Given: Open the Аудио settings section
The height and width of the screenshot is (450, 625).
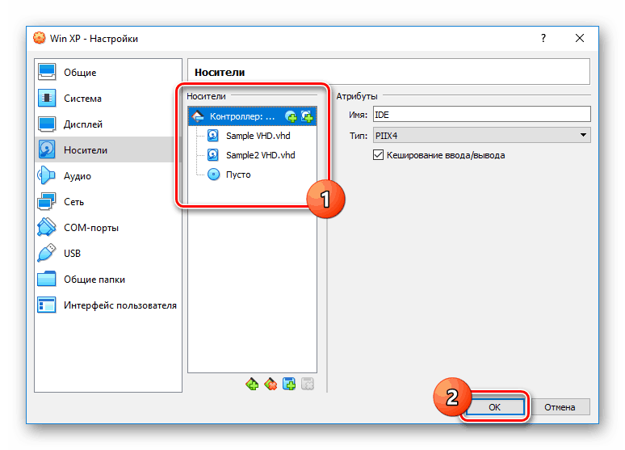Looking at the screenshot, I should (x=107, y=176).
